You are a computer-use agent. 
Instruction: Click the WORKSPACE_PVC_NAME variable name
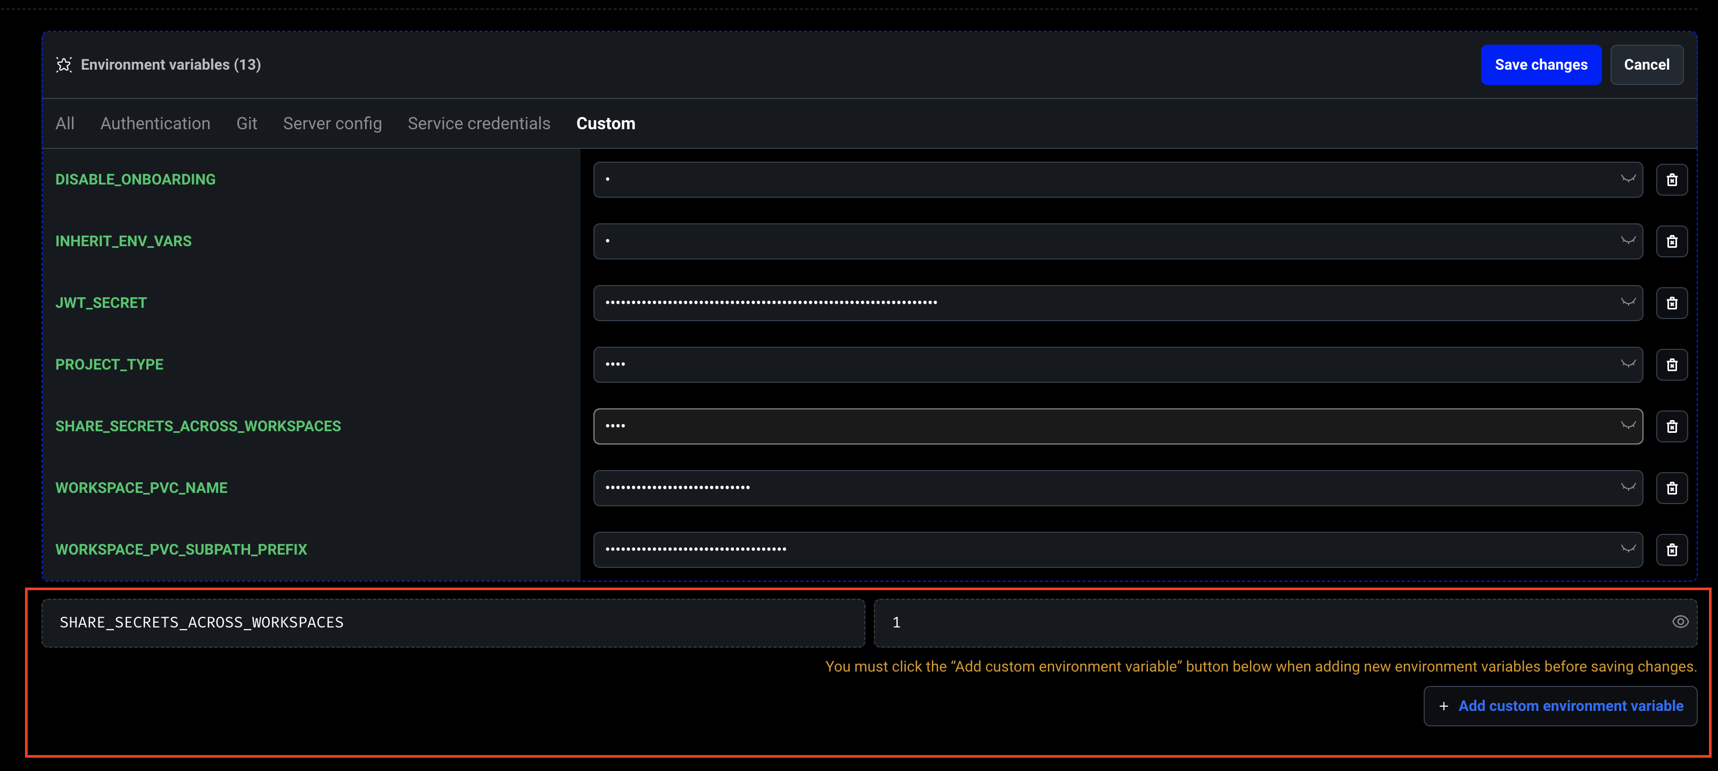[x=142, y=488]
